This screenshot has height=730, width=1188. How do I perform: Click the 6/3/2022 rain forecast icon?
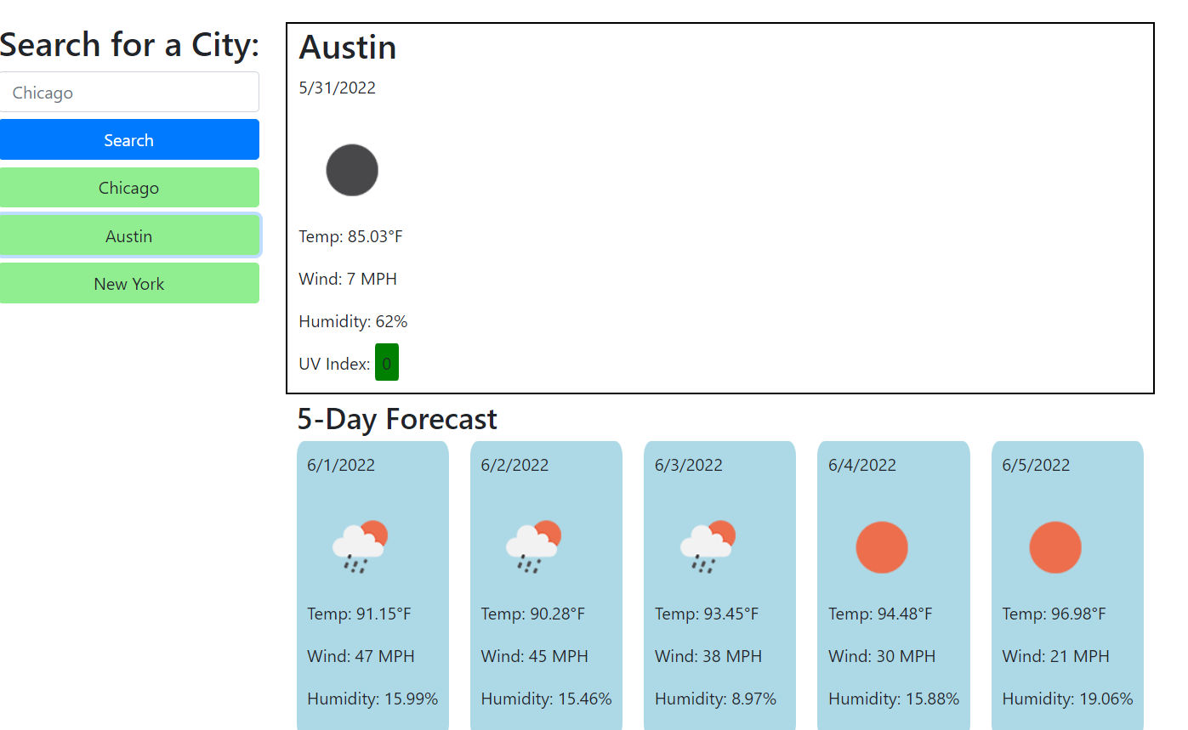[x=708, y=547]
